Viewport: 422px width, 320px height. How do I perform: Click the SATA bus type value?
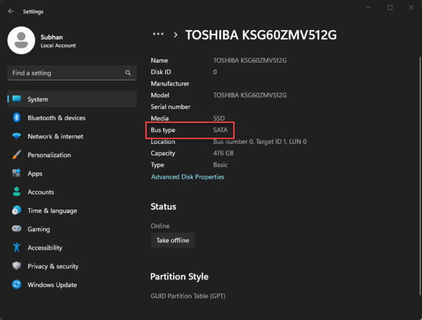click(x=220, y=130)
